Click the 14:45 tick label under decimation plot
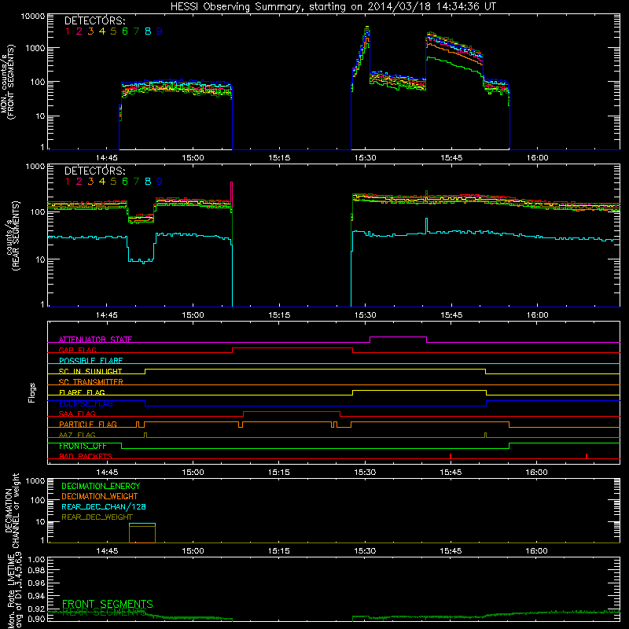 [107, 551]
